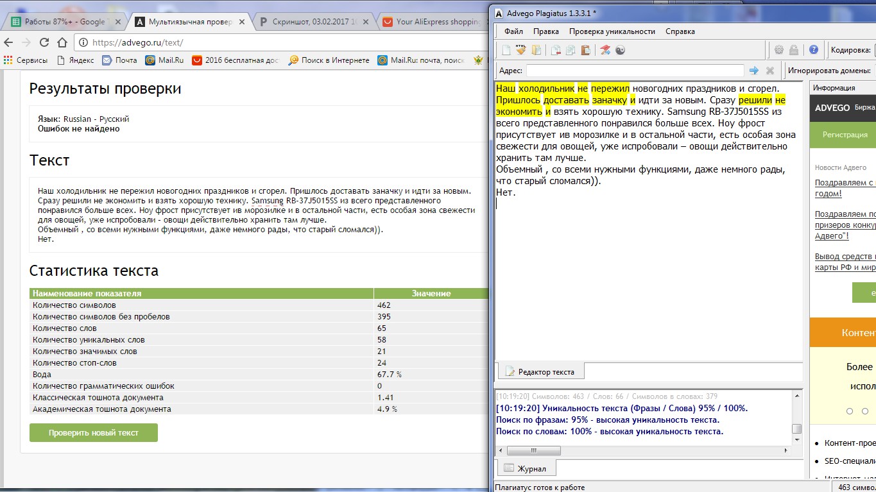Image resolution: width=876 pixels, height=492 pixels.
Task: Open settings via the gear icon
Action: coord(779,50)
